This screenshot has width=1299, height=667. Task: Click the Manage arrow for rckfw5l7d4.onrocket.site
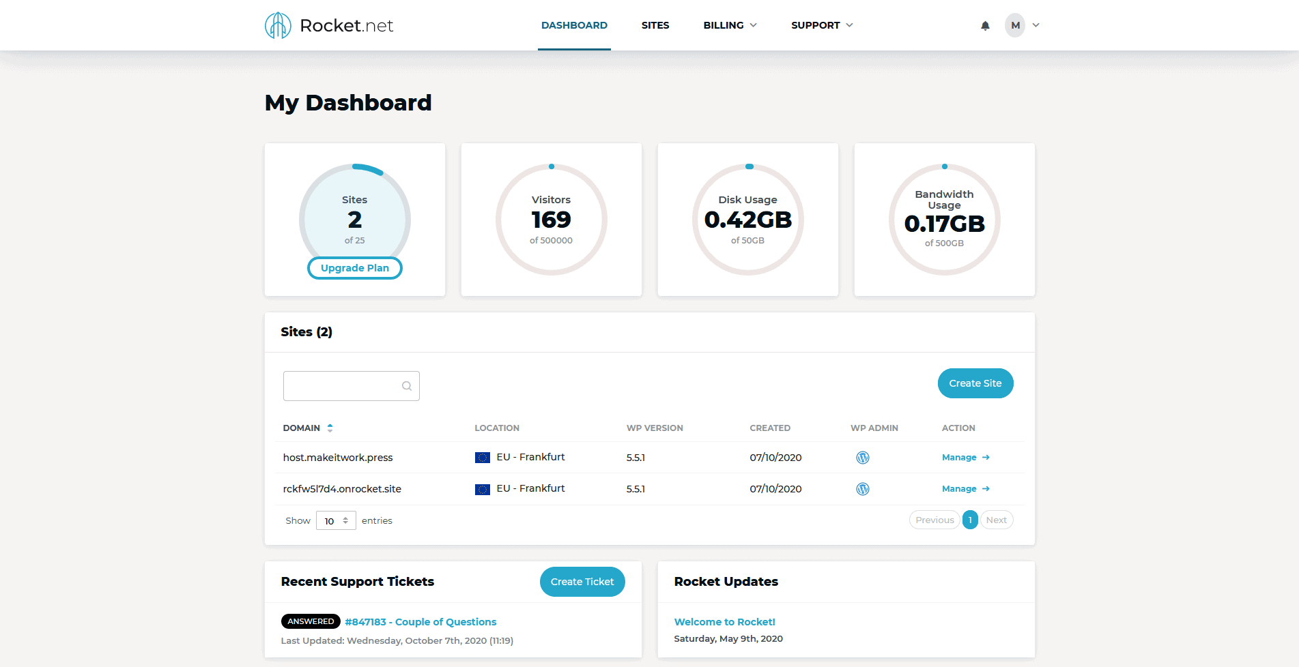tap(984, 488)
